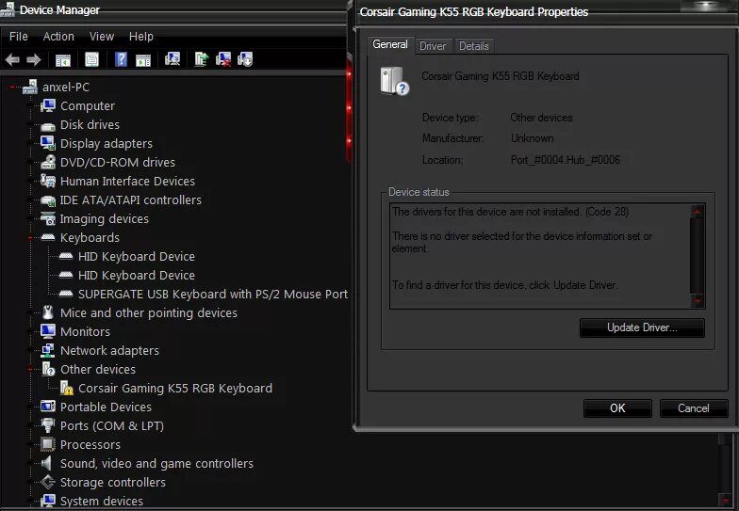Click the warning icon beside Corsair Gaming K55 RGB Keyboard

click(x=66, y=388)
